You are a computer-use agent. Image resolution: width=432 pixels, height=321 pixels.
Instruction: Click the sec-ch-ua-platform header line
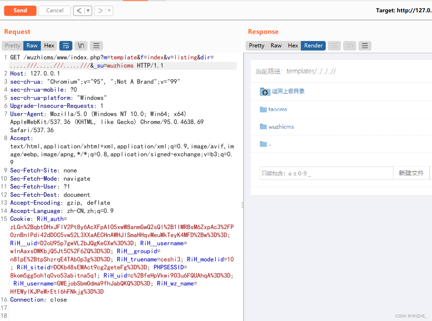(58, 98)
